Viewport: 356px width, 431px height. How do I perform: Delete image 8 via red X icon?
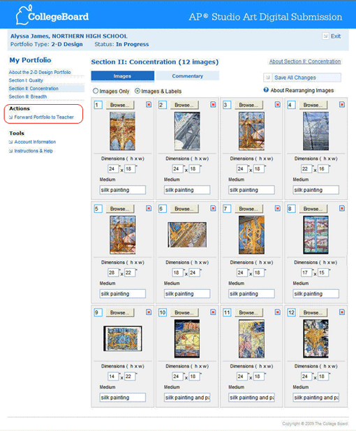click(342, 208)
